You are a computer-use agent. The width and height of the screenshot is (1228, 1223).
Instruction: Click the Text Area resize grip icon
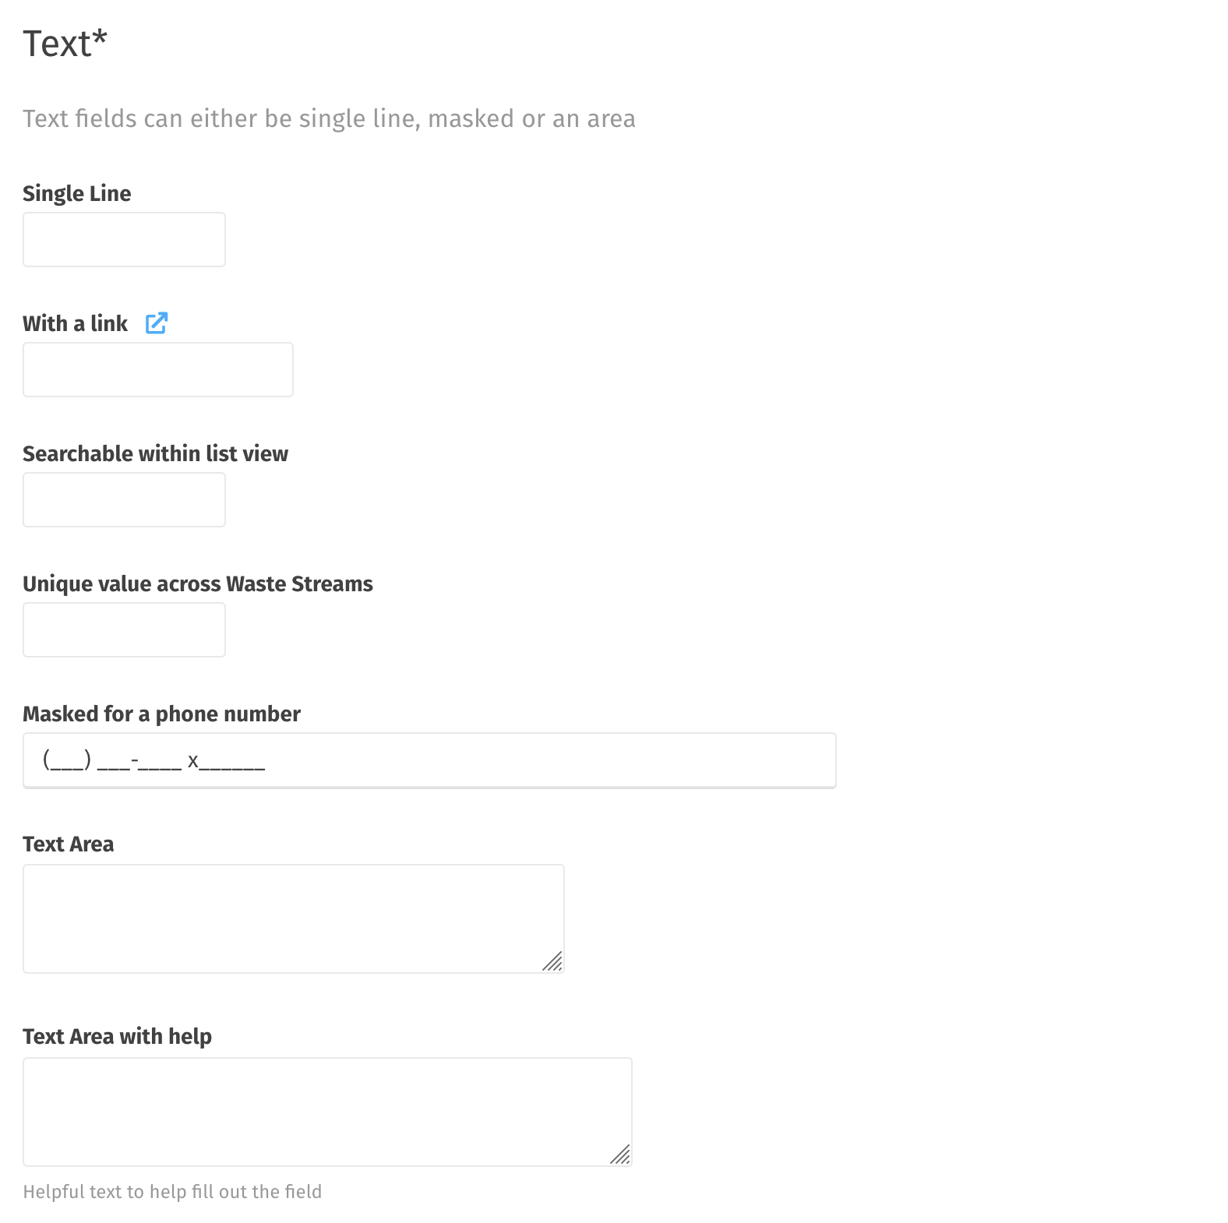coord(552,961)
